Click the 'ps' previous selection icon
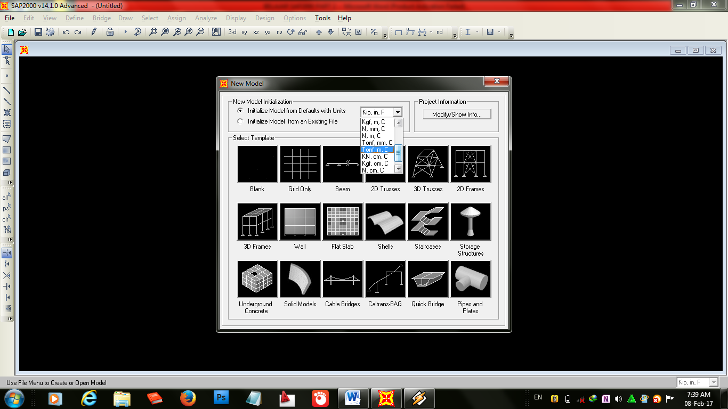 coord(7,208)
